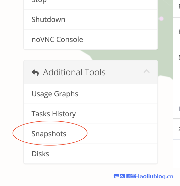Select Tasks History in the tools list
Image resolution: width=180 pixels, height=186 pixels.
(x=54, y=114)
